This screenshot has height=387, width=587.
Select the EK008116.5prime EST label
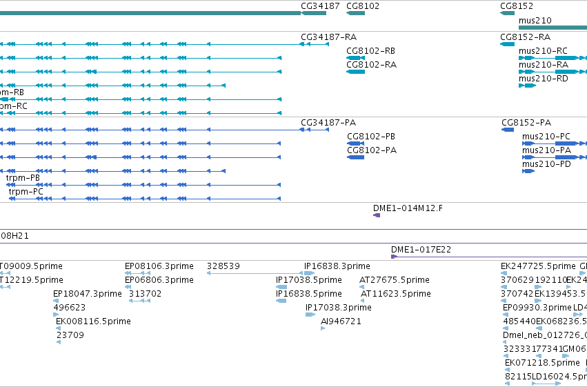pos(93,322)
